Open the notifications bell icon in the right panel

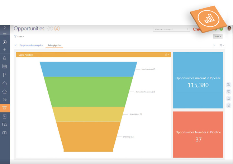[229, 98]
